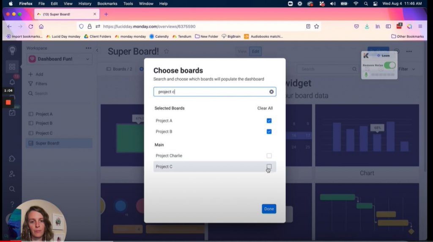Image resolution: width=433 pixels, height=242 pixels.
Task: Reload the current page
Action: coord(30,27)
